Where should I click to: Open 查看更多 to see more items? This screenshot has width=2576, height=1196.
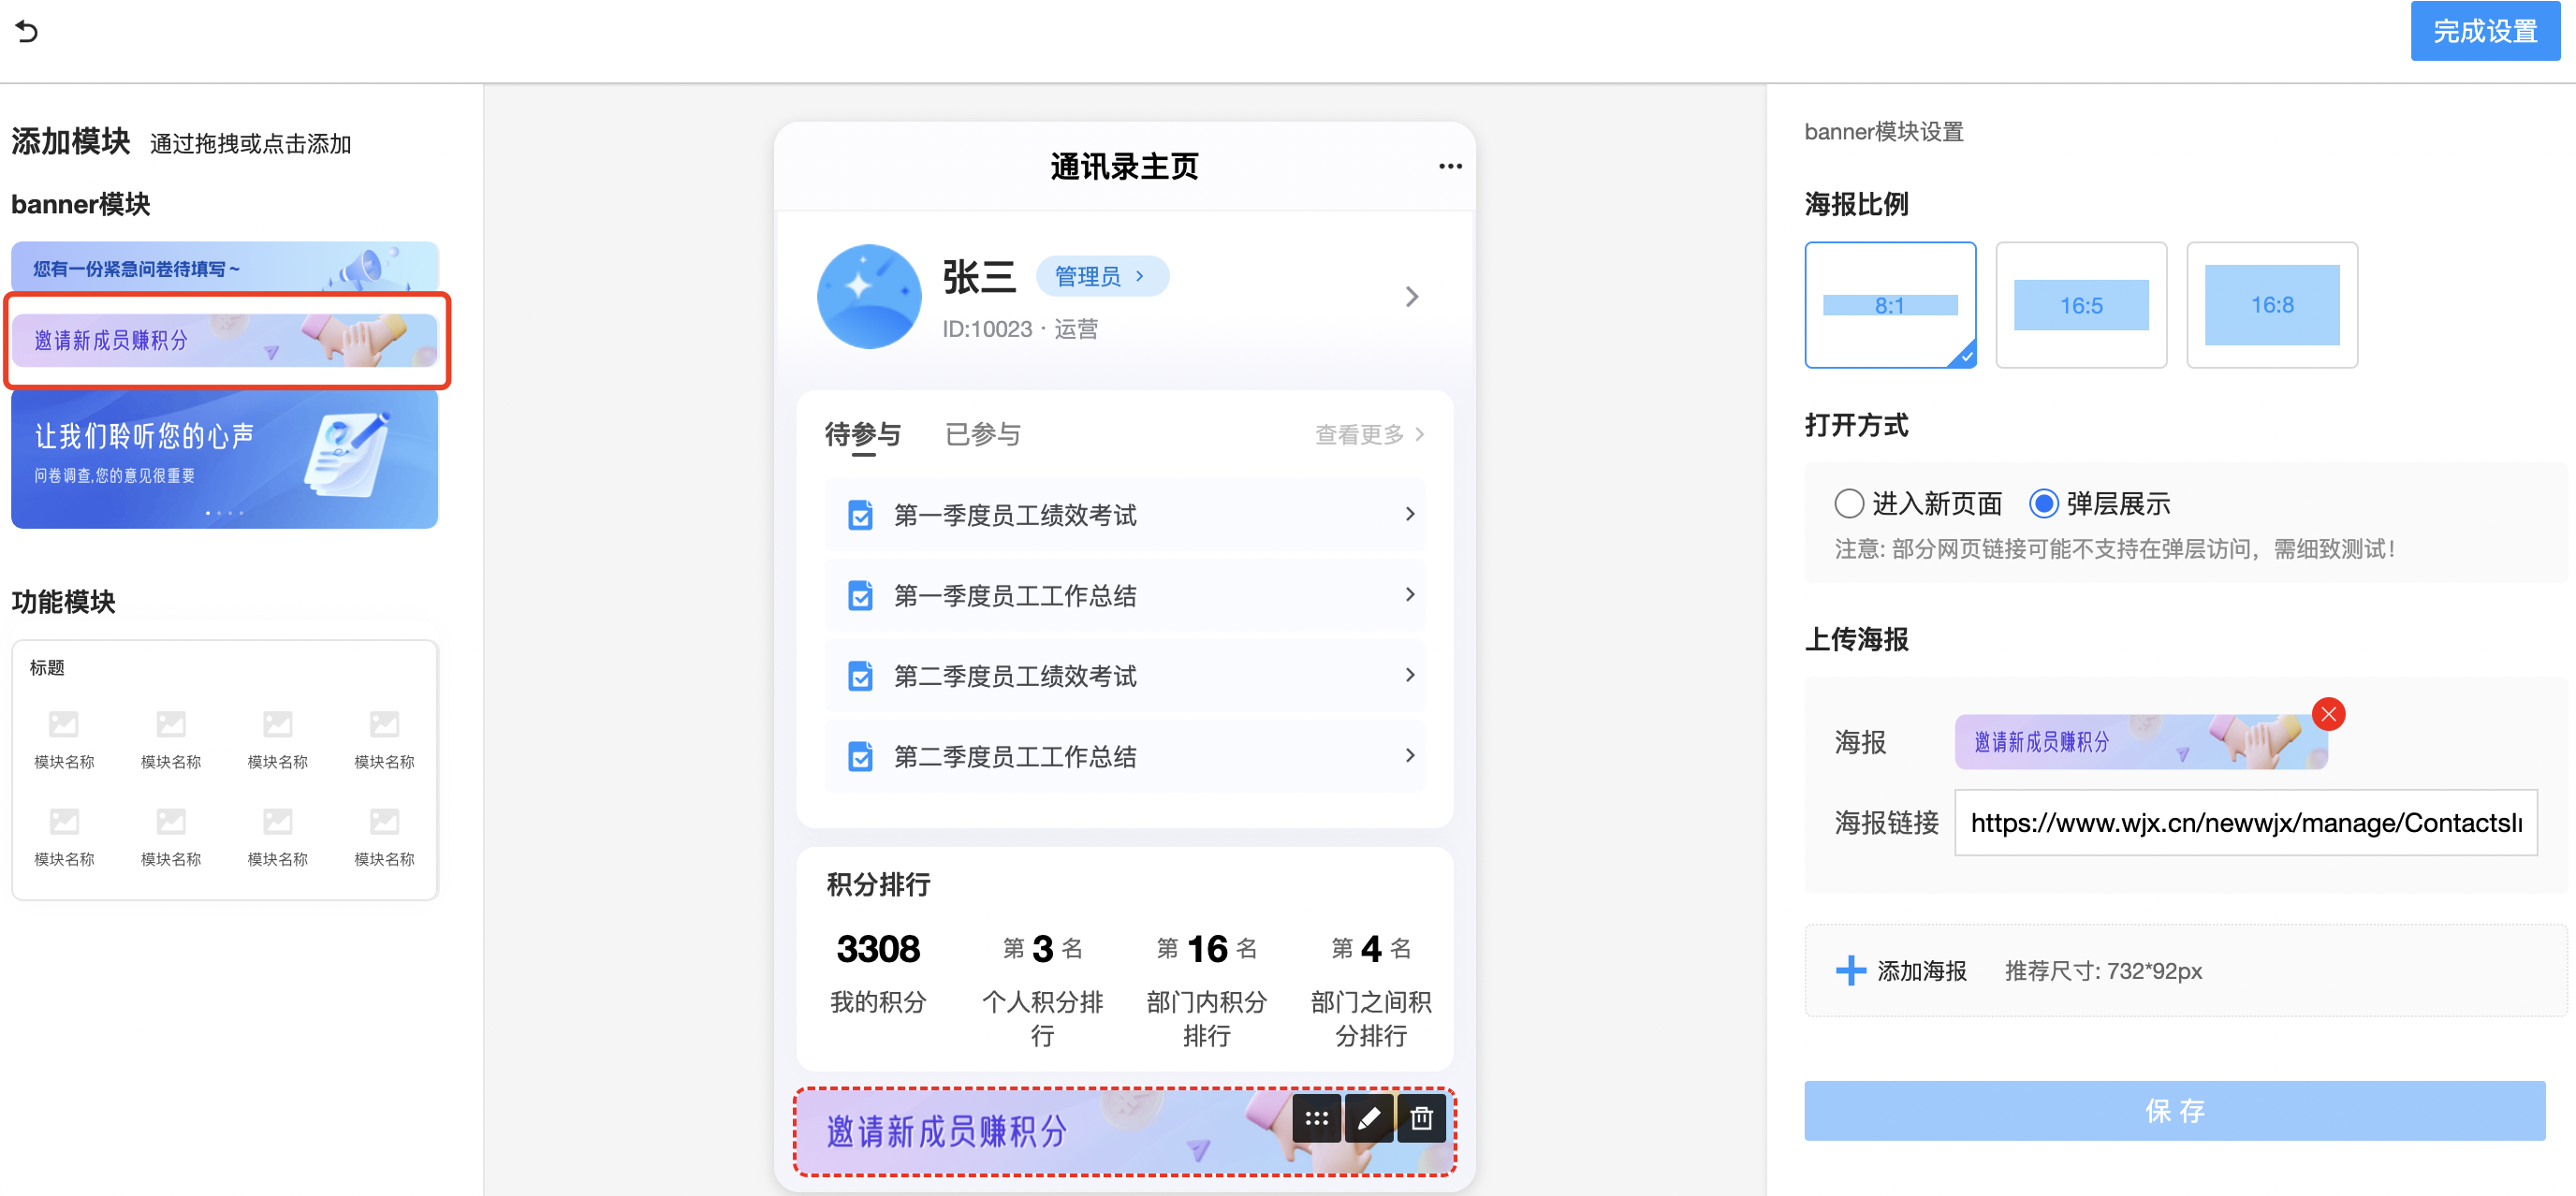tap(1368, 434)
